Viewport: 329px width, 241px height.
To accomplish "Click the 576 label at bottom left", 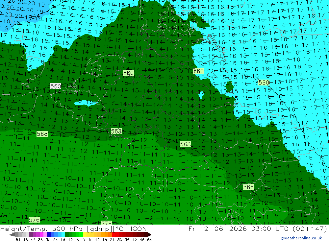I will 34,220.
